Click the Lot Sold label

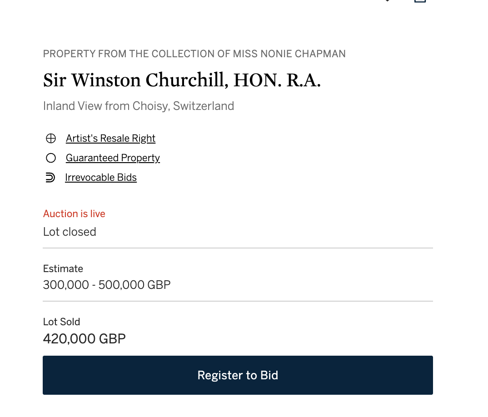(x=62, y=322)
